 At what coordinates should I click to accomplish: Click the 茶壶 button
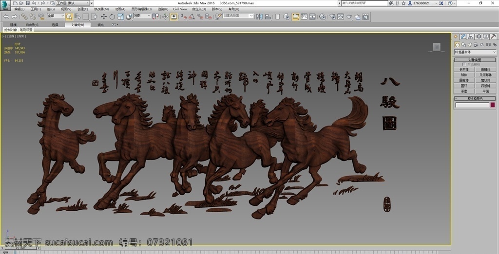(x=464, y=91)
